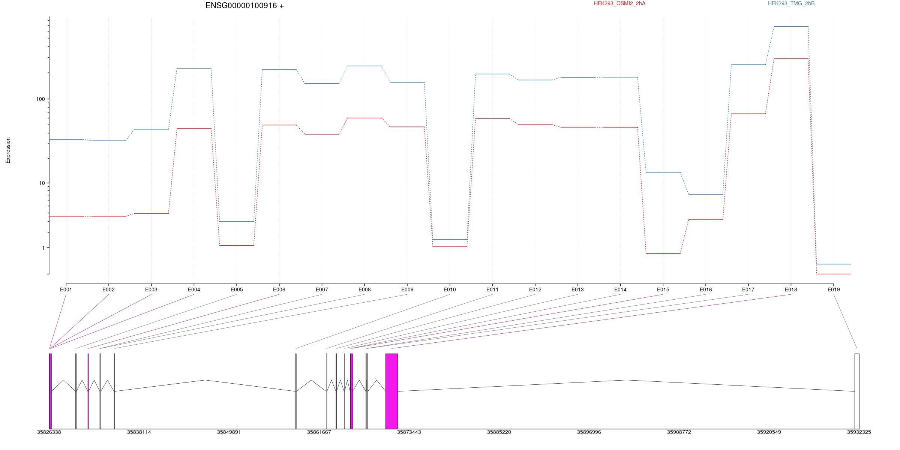Click the E001 exon label
The width and height of the screenshot is (900, 450).
point(66,289)
